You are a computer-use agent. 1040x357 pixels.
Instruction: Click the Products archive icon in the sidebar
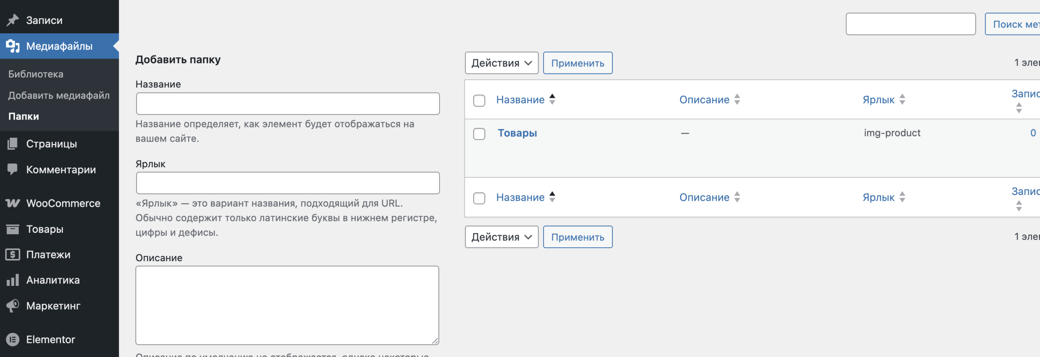[13, 229]
